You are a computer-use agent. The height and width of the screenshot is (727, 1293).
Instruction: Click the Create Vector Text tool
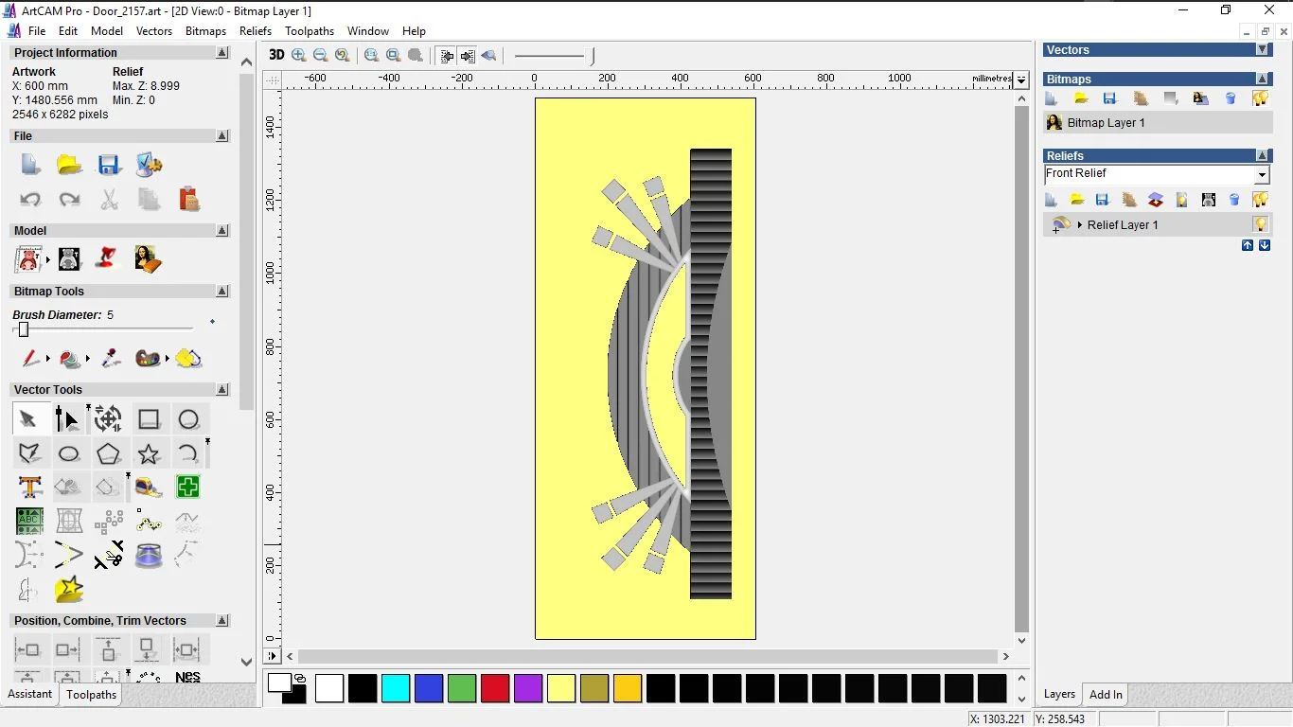pyautogui.click(x=29, y=488)
